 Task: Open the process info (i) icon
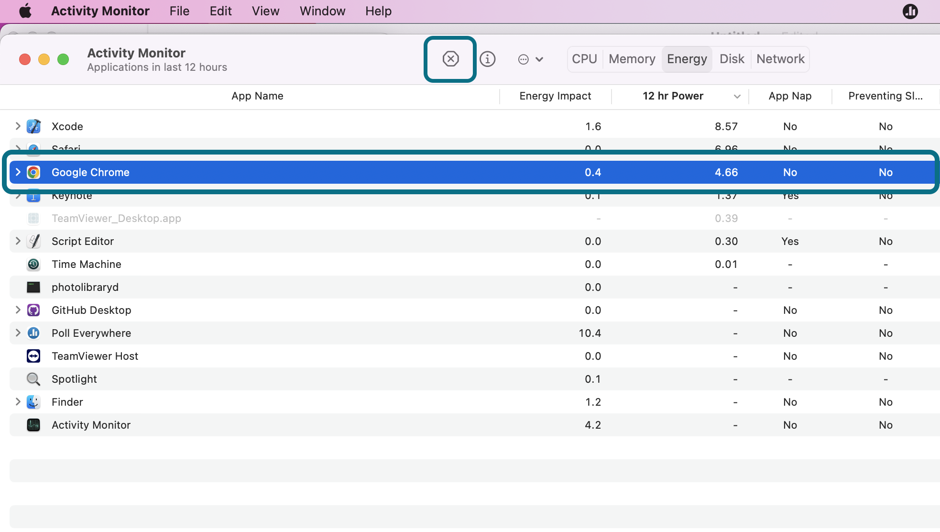coord(487,59)
